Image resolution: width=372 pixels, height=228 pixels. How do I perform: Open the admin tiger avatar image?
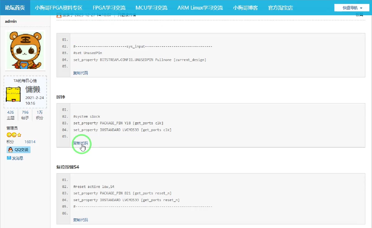point(25,50)
